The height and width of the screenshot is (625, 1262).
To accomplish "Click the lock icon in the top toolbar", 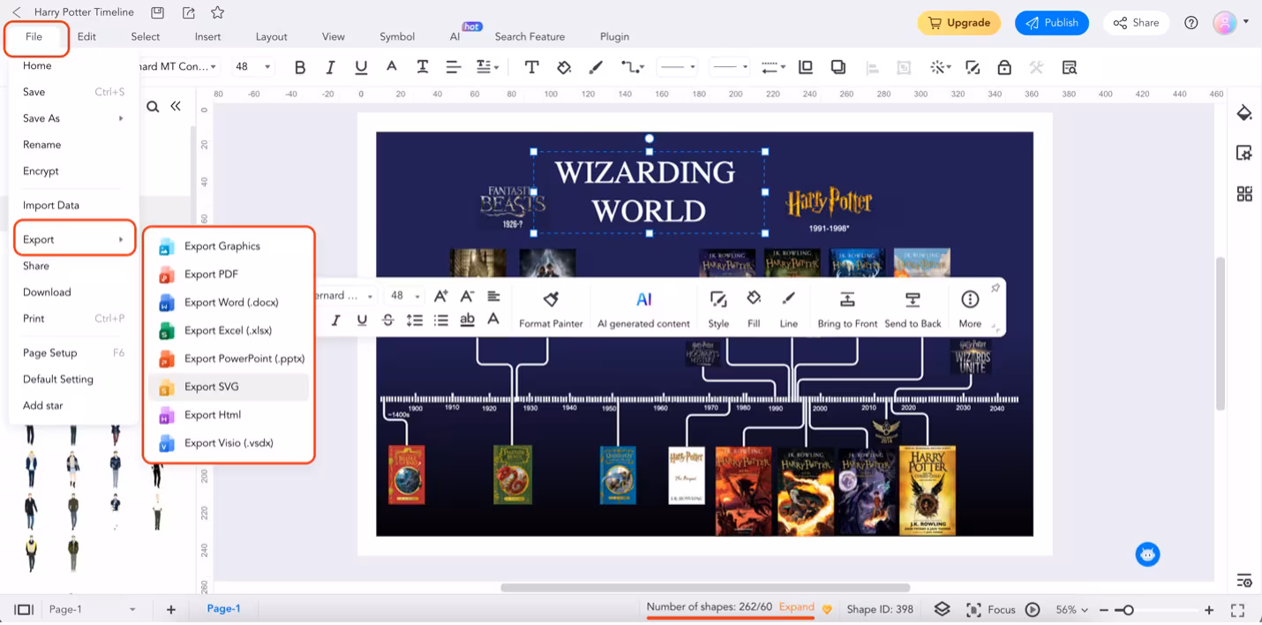I will click(x=1004, y=67).
